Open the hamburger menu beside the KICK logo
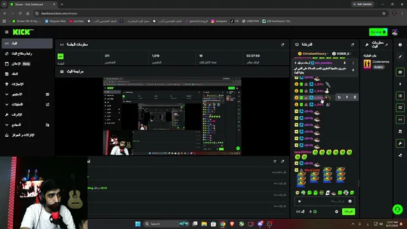Viewport: 407px width, 229px height. pos(7,32)
